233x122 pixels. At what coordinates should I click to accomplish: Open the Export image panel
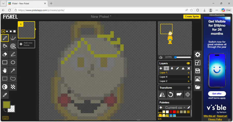tap(198, 79)
